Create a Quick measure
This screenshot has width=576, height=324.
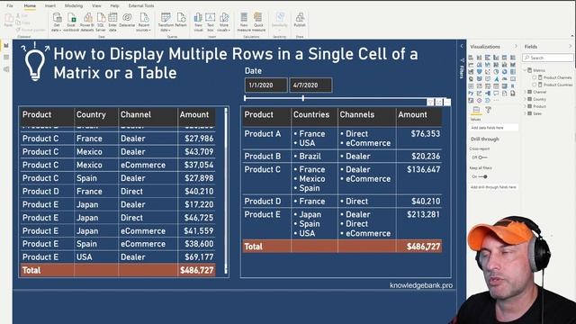(258, 22)
